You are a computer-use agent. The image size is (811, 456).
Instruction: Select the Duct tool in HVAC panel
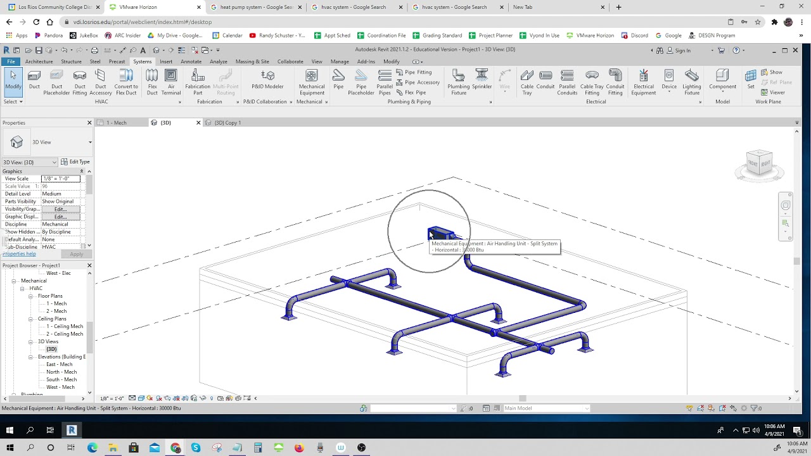click(34, 82)
